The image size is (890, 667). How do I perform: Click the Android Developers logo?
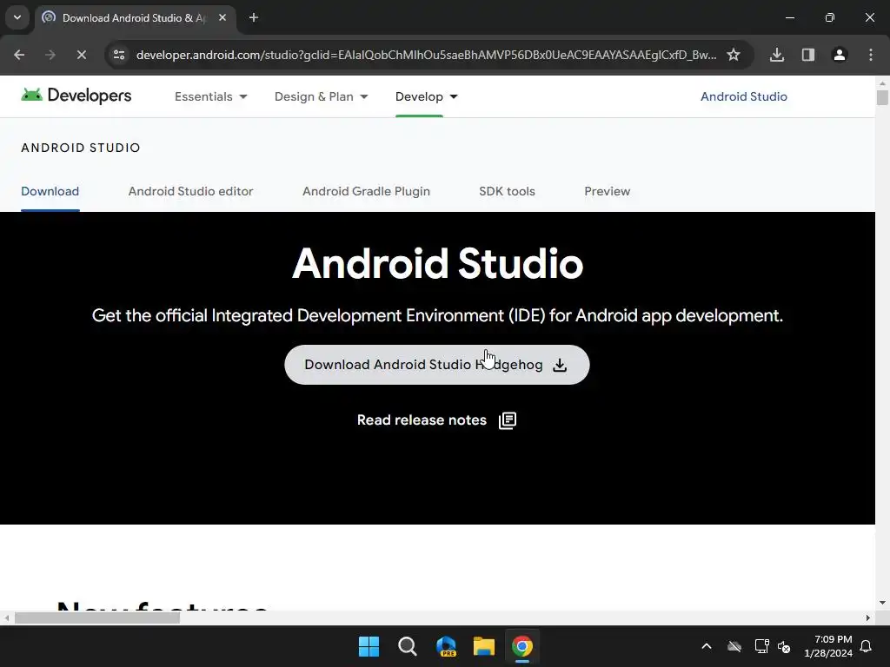click(76, 96)
